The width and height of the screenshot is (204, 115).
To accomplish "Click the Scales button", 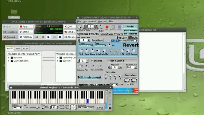I will pyautogui.click(x=133, y=34).
